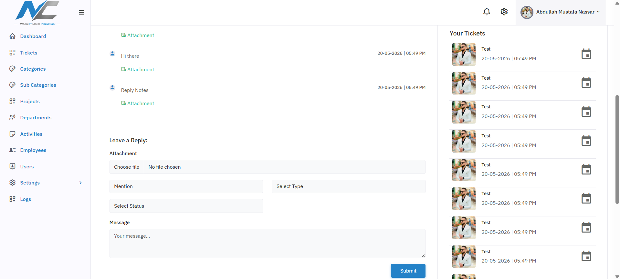Click the Users sidebar icon

tap(12, 166)
